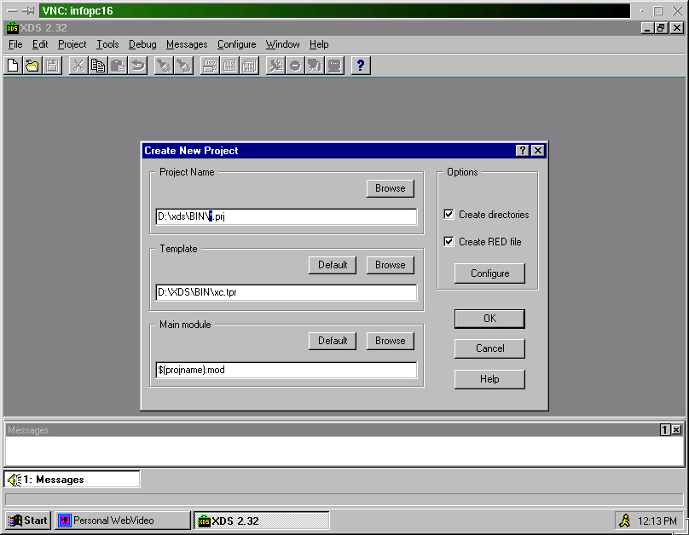Uncheck the Create directories checkbox
Viewport: 689px width, 535px height.
[x=449, y=215]
